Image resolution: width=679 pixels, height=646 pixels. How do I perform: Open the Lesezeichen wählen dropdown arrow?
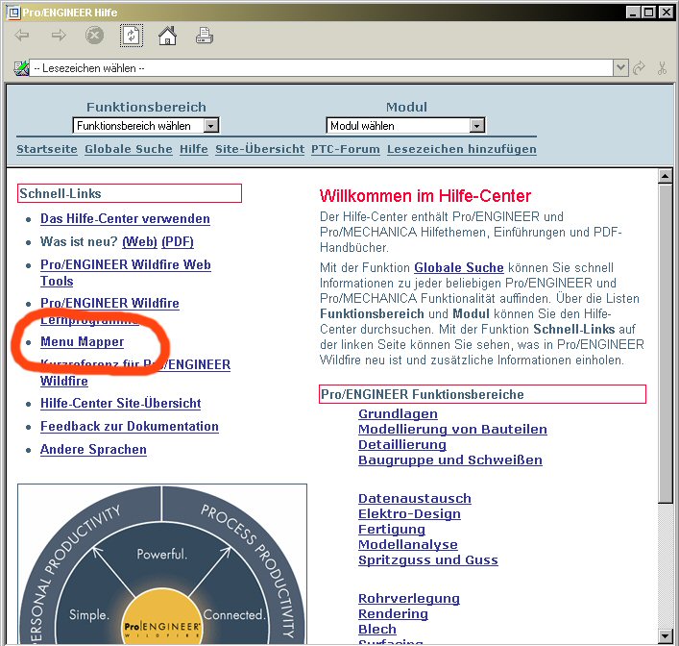click(x=620, y=68)
